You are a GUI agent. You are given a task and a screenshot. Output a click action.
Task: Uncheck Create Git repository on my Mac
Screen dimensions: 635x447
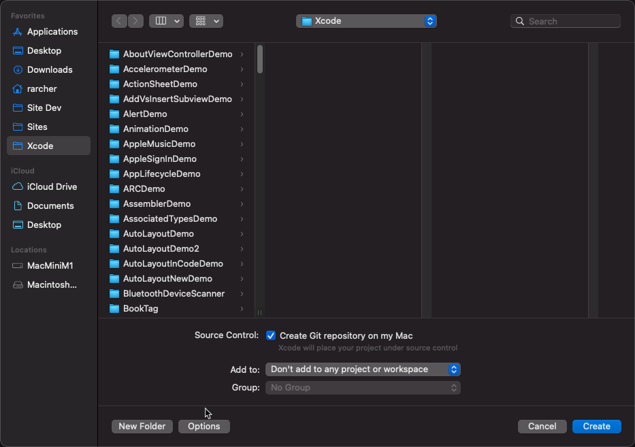pos(271,335)
